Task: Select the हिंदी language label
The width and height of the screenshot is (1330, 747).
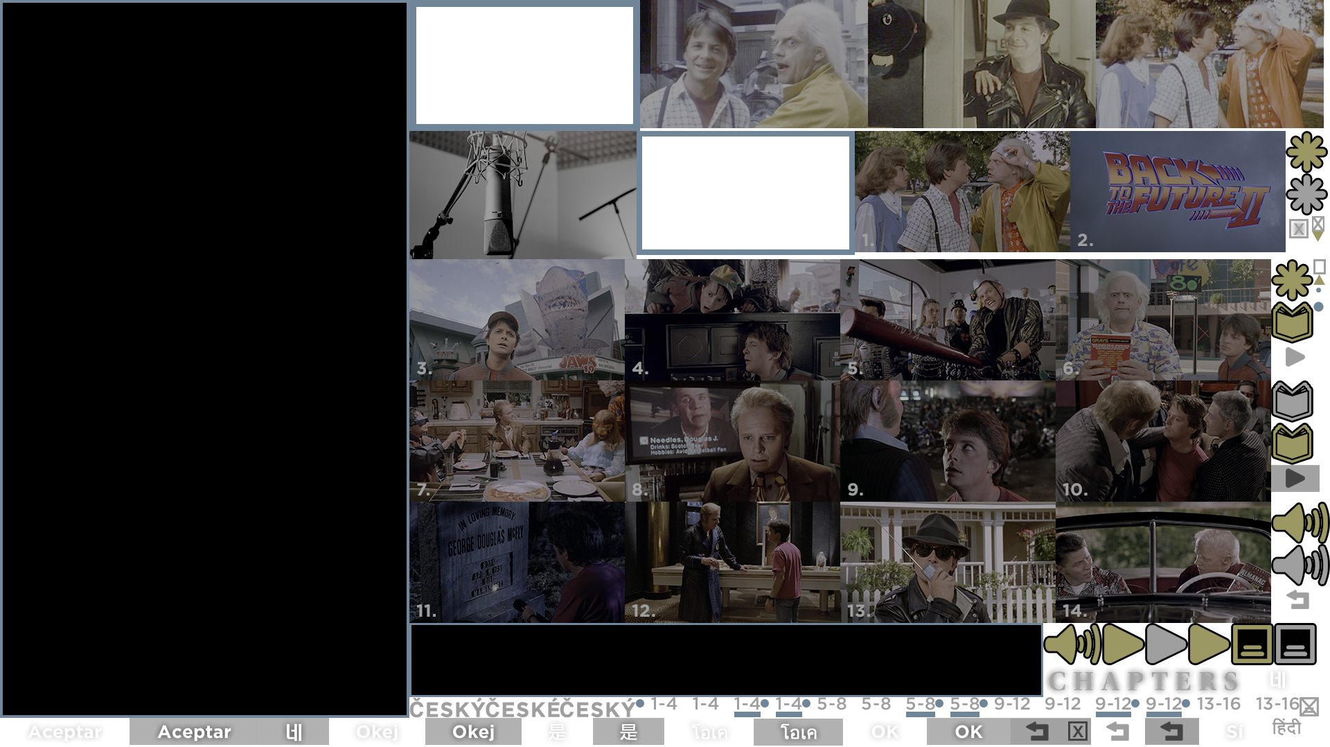Action: pos(1286,728)
